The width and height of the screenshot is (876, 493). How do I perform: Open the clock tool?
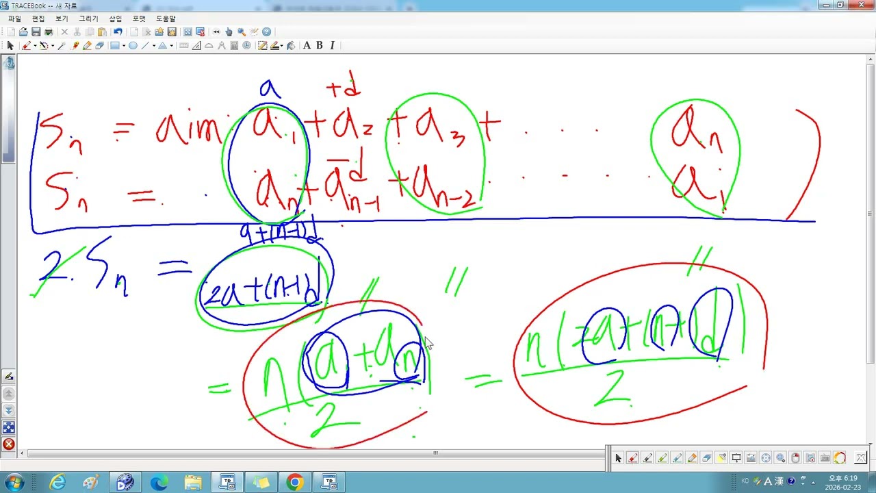click(246, 46)
